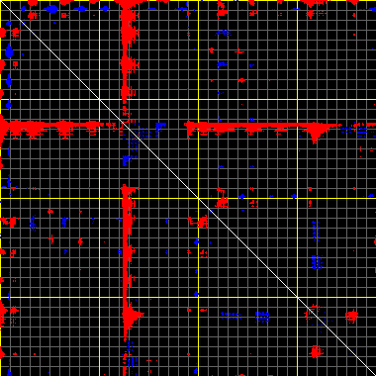This screenshot has width=376, height=376.
Task: Click the red cluster just right of center crossing
Action: click(222, 202)
